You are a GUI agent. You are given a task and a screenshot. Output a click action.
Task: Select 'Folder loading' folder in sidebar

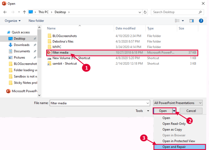point(23,70)
